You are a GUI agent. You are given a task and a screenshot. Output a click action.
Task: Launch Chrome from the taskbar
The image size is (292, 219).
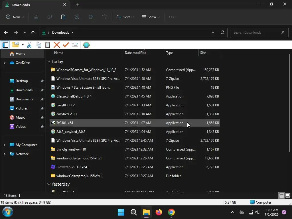171,212
